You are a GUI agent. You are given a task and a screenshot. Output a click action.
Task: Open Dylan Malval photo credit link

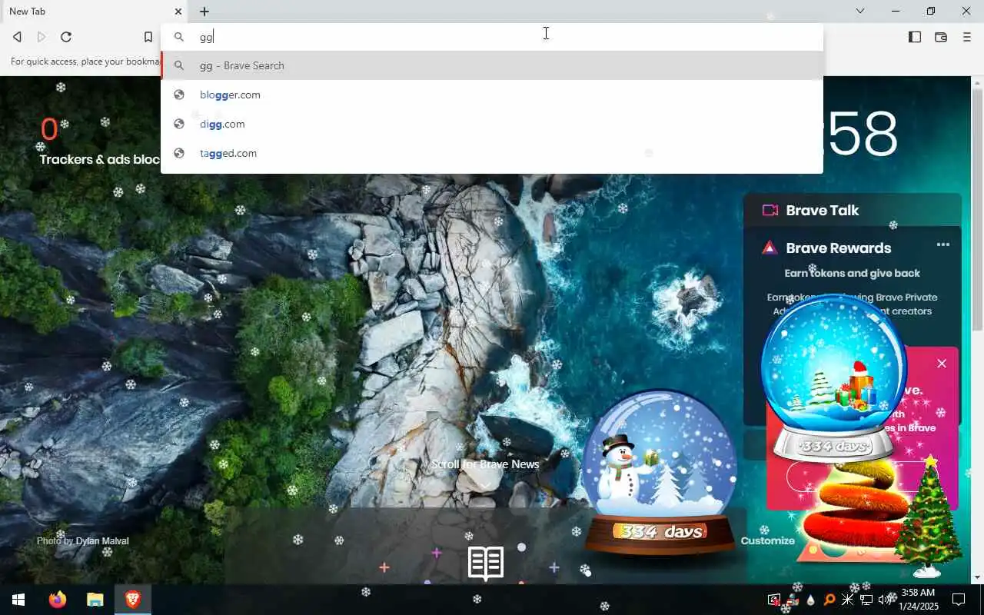pos(102,541)
